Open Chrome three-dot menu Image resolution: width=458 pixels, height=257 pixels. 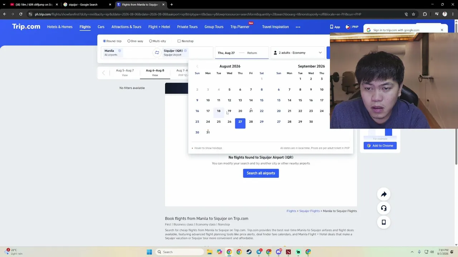tap(452, 14)
